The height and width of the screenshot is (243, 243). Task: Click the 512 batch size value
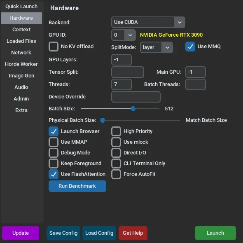click(169, 109)
